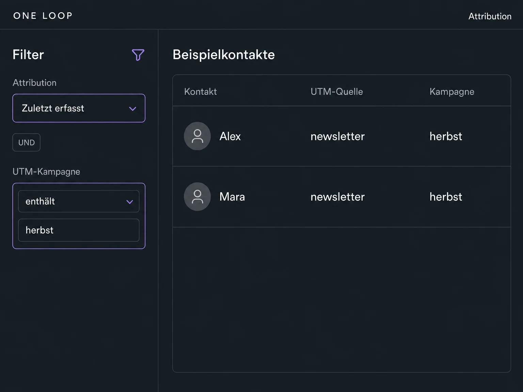Click herbst campaign in Mara's row
This screenshot has height=392, width=523.
pyautogui.click(x=446, y=197)
